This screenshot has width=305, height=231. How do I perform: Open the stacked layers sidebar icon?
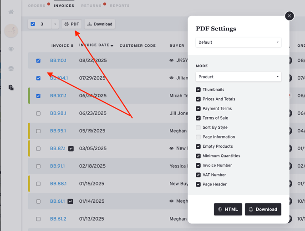point(11,69)
